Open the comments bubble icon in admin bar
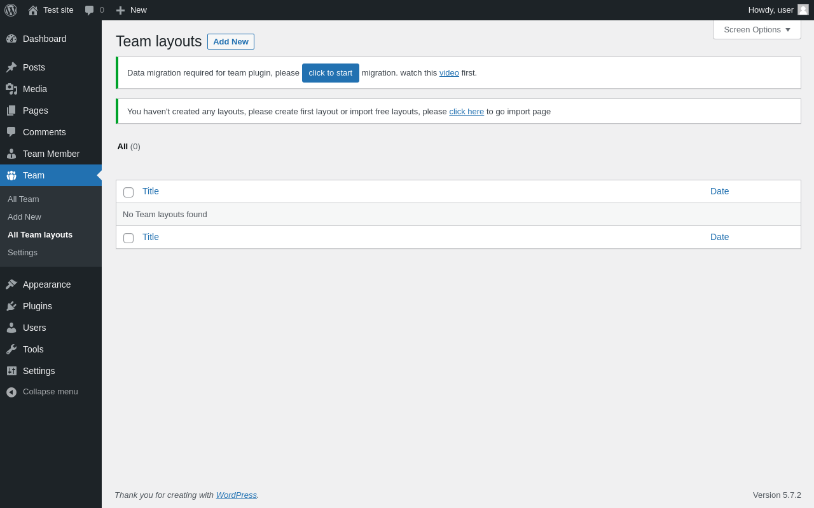Screen dimensions: 814x508 [90, 10]
